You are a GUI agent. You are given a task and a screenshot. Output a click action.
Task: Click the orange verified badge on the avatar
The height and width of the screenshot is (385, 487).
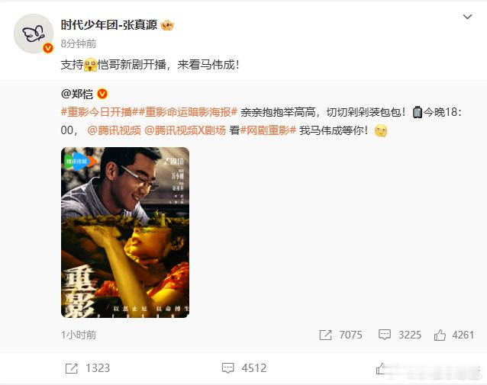48,48
